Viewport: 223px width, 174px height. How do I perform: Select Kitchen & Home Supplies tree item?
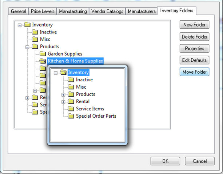click(75, 61)
